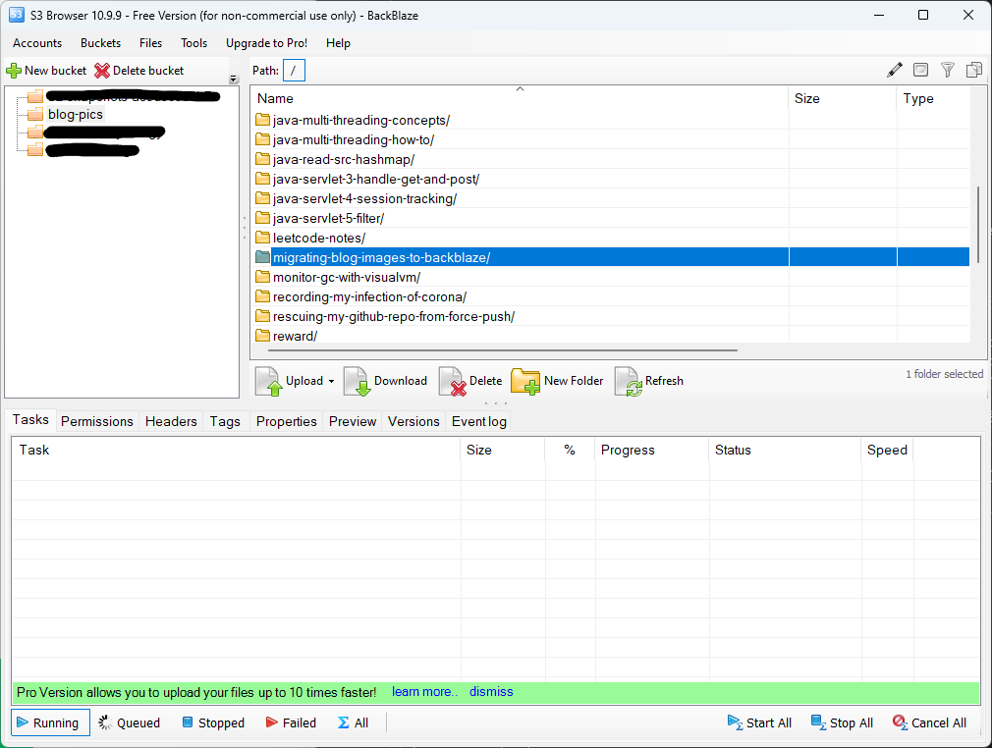Switch to the Permissions tab
This screenshot has width=992, height=748.
96,421
